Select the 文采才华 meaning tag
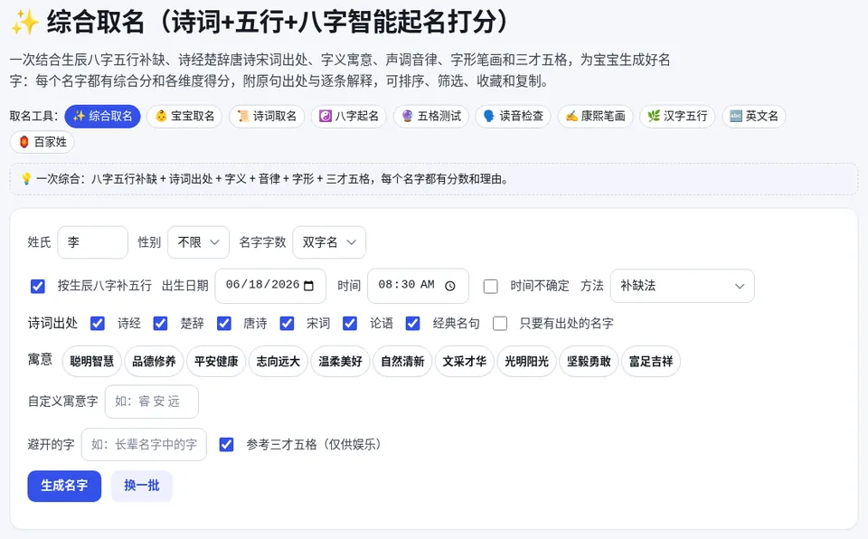The width and height of the screenshot is (868, 539). (x=465, y=361)
